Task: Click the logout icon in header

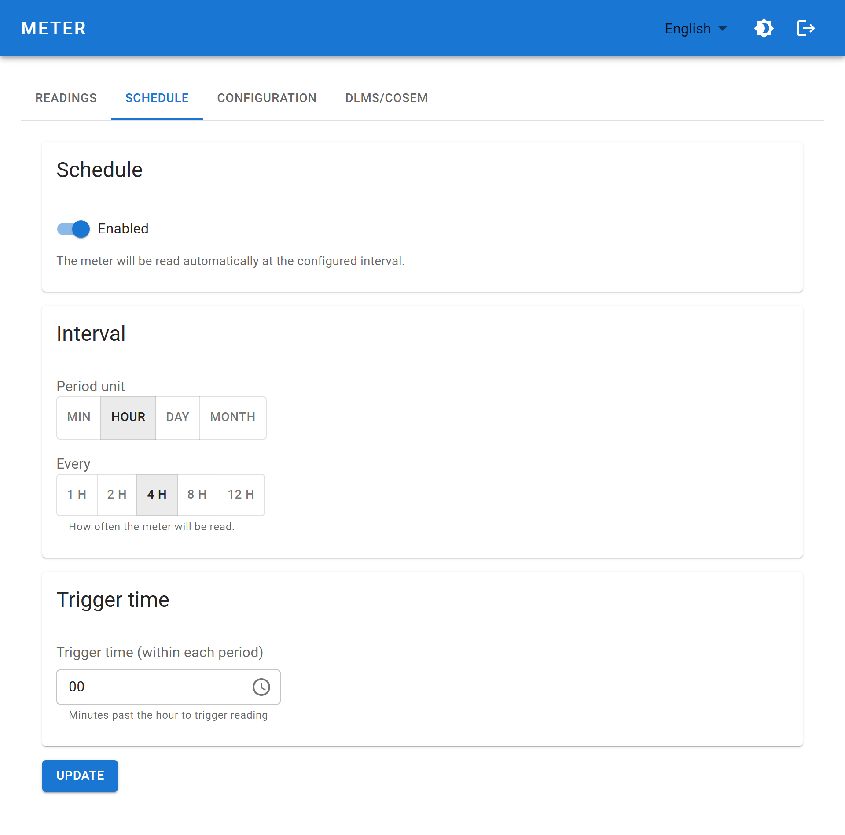Action: tap(806, 28)
